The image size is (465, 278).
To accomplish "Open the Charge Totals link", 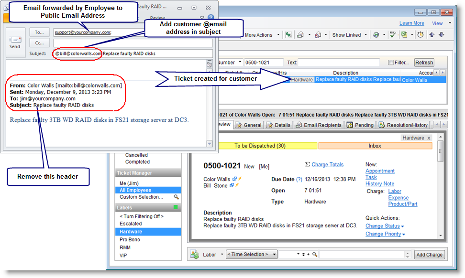I will (x=327, y=165).
